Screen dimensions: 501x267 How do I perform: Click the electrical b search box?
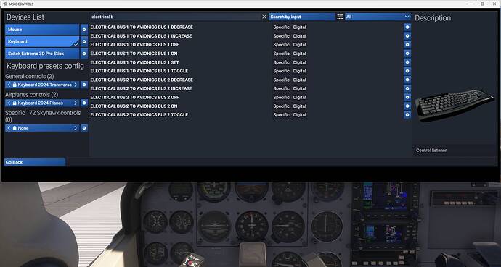[x=176, y=17]
